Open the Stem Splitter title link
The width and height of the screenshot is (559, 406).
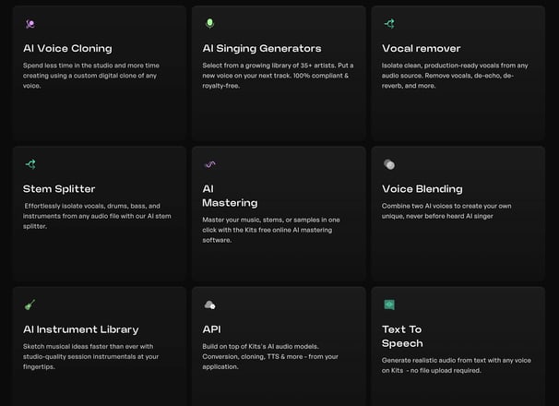[59, 189]
